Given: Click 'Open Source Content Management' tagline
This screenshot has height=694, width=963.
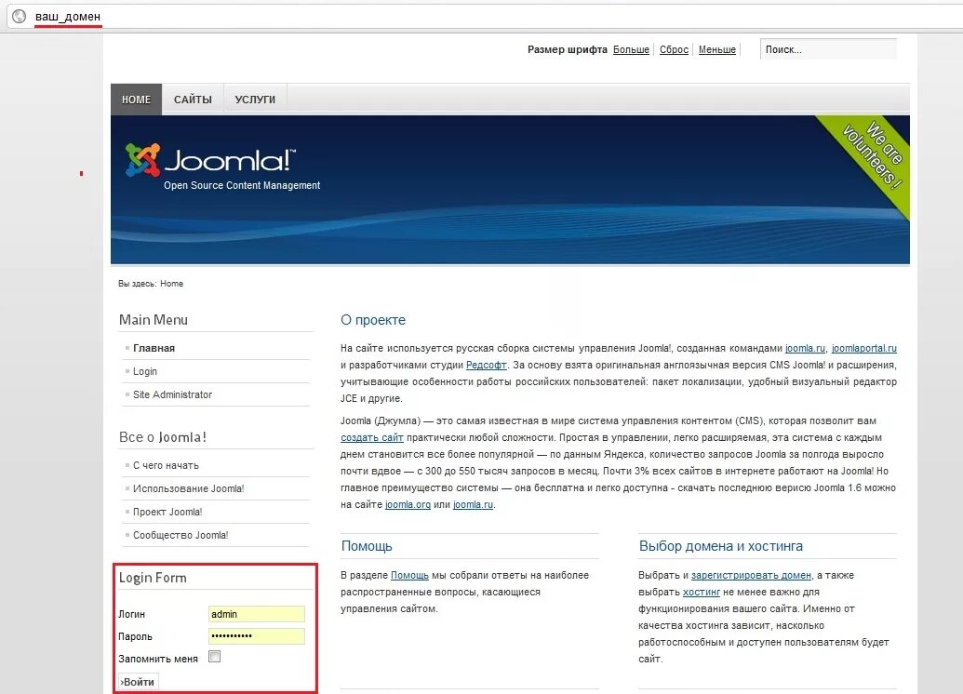Looking at the screenshot, I should point(242,185).
